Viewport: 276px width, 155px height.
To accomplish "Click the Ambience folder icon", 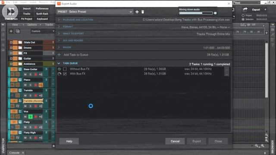I will pos(20,64).
